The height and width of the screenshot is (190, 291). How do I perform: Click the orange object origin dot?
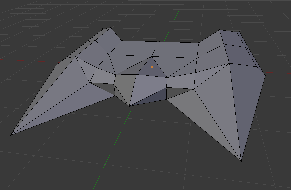click(x=152, y=67)
